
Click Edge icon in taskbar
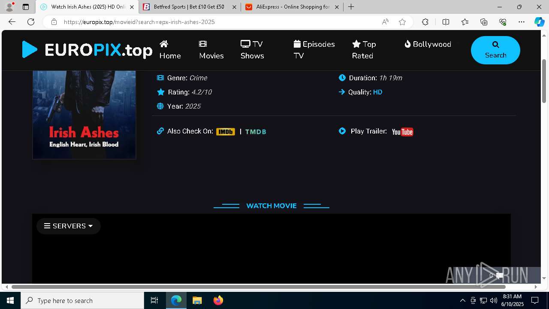(x=176, y=300)
